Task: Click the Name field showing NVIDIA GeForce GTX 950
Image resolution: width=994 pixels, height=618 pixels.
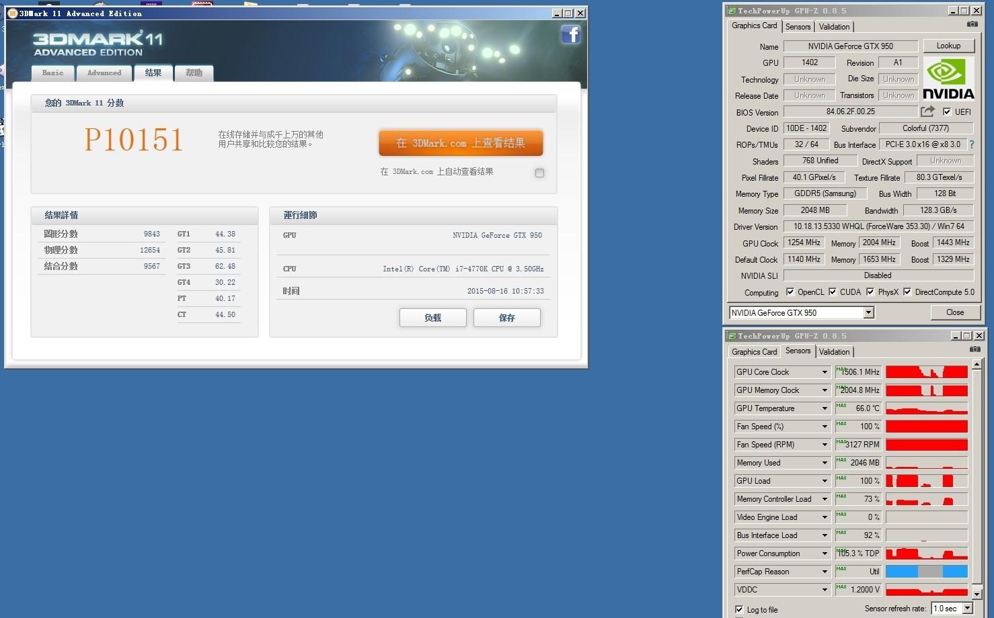Action: pos(851,46)
